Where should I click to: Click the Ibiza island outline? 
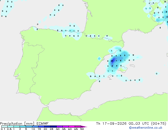pyautogui.click(x=110, y=76)
